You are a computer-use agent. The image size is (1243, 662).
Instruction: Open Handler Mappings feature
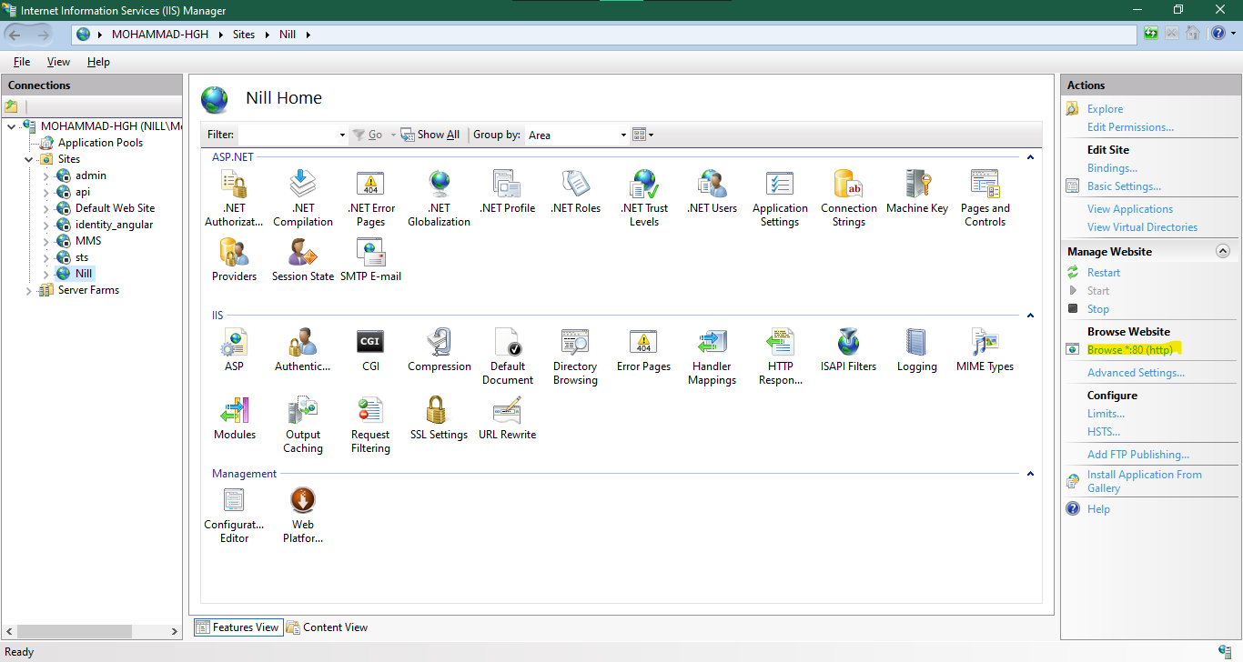click(x=712, y=356)
